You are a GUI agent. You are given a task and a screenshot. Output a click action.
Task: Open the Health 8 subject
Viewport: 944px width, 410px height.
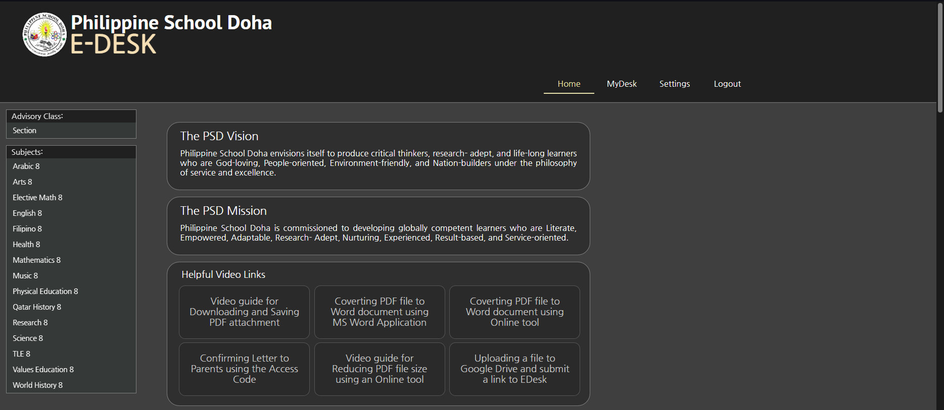(71, 245)
